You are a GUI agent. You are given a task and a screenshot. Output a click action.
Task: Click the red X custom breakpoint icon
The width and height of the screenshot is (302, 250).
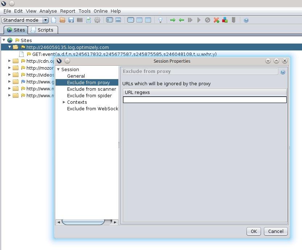[x=216, y=20]
